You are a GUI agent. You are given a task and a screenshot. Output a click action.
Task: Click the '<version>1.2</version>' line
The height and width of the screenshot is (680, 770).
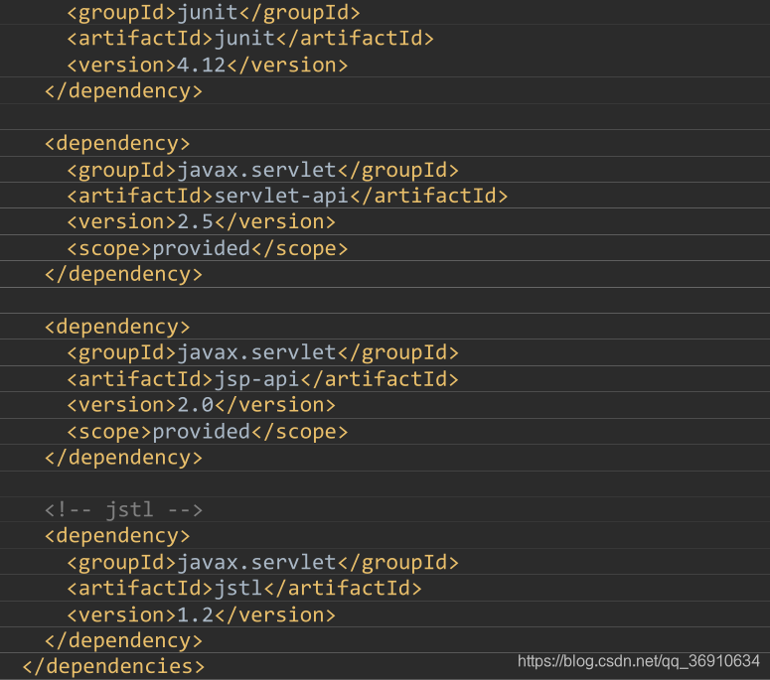point(202,615)
